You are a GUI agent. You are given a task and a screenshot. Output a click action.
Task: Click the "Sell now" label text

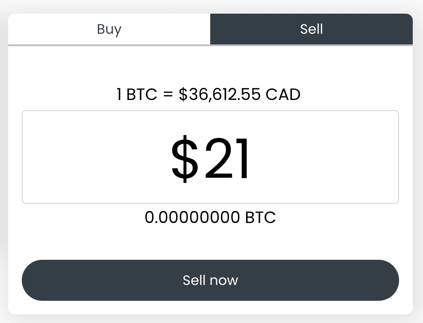[x=210, y=280]
